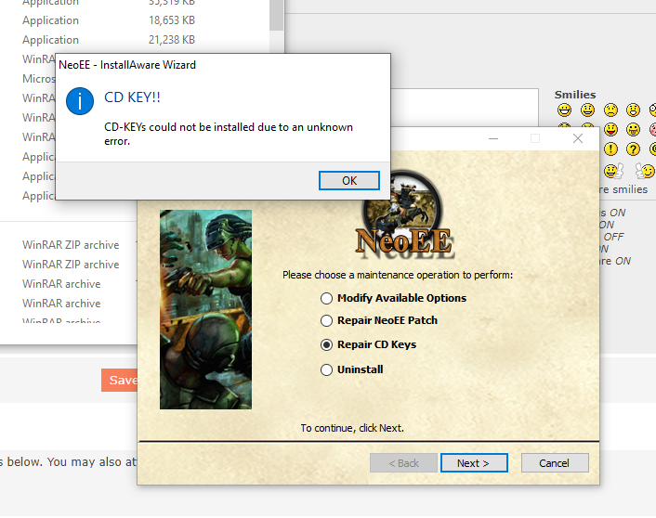
Task: Select the Repair CD Keys radio button
Action: (326, 344)
